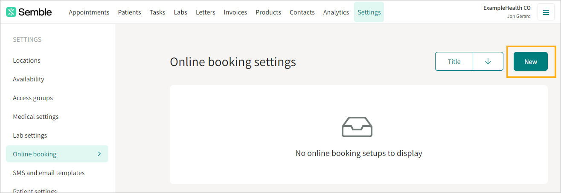Open Medical settings

click(36, 117)
